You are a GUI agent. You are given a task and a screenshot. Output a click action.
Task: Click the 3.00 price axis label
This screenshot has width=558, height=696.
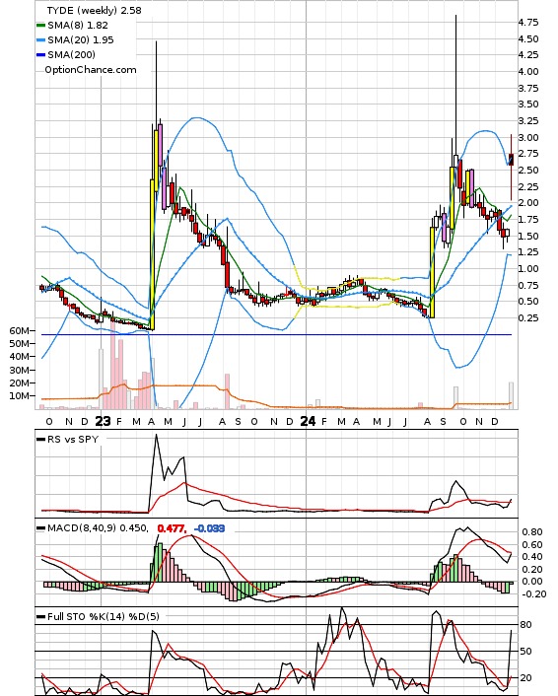[x=528, y=137]
